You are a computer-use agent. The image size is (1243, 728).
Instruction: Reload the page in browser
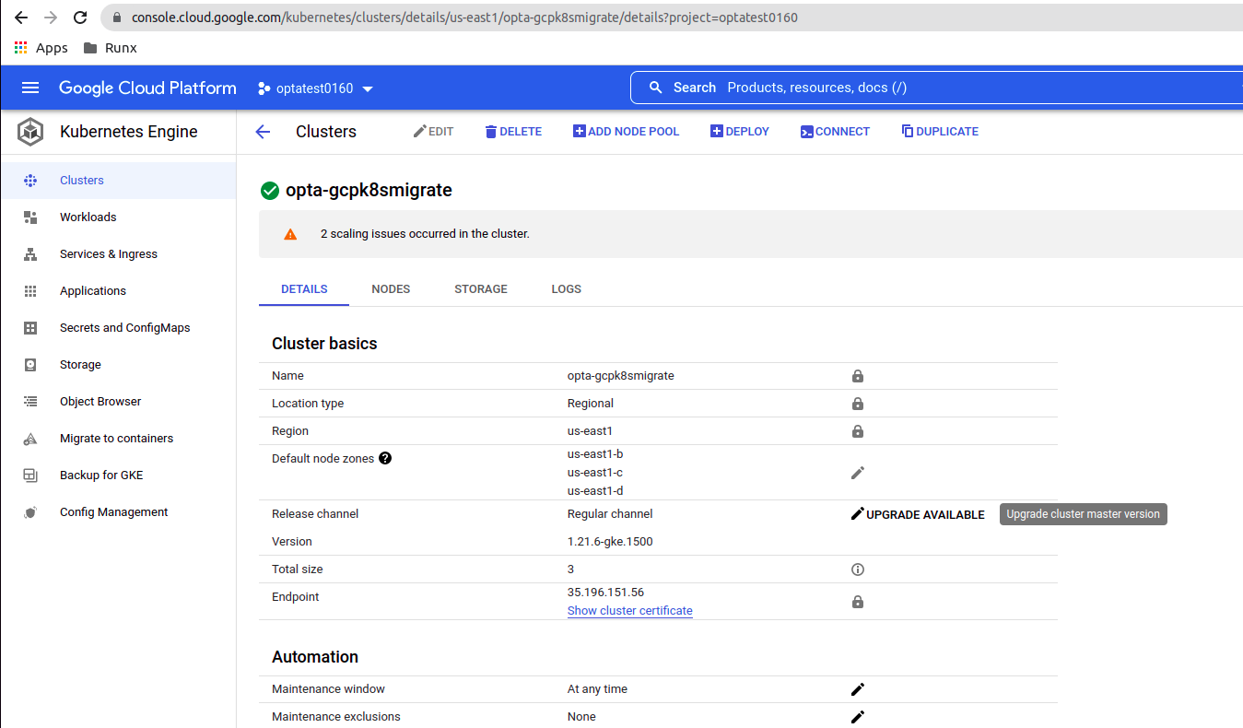(x=80, y=18)
